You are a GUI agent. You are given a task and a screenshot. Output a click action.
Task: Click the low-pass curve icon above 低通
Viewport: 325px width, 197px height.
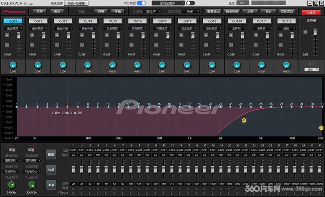tap(32, 146)
